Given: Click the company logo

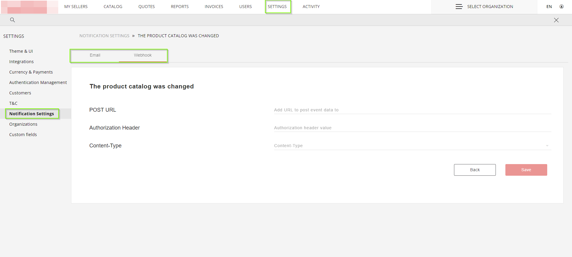Looking at the screenshot, I should point(29,7).
